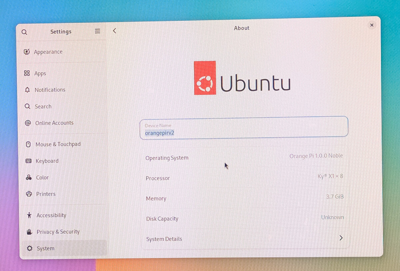The width and height of the screenshot is (400, 271).
Task: Click the 'Ky® X1 × 8' processor value
Action: pos(330,176)
